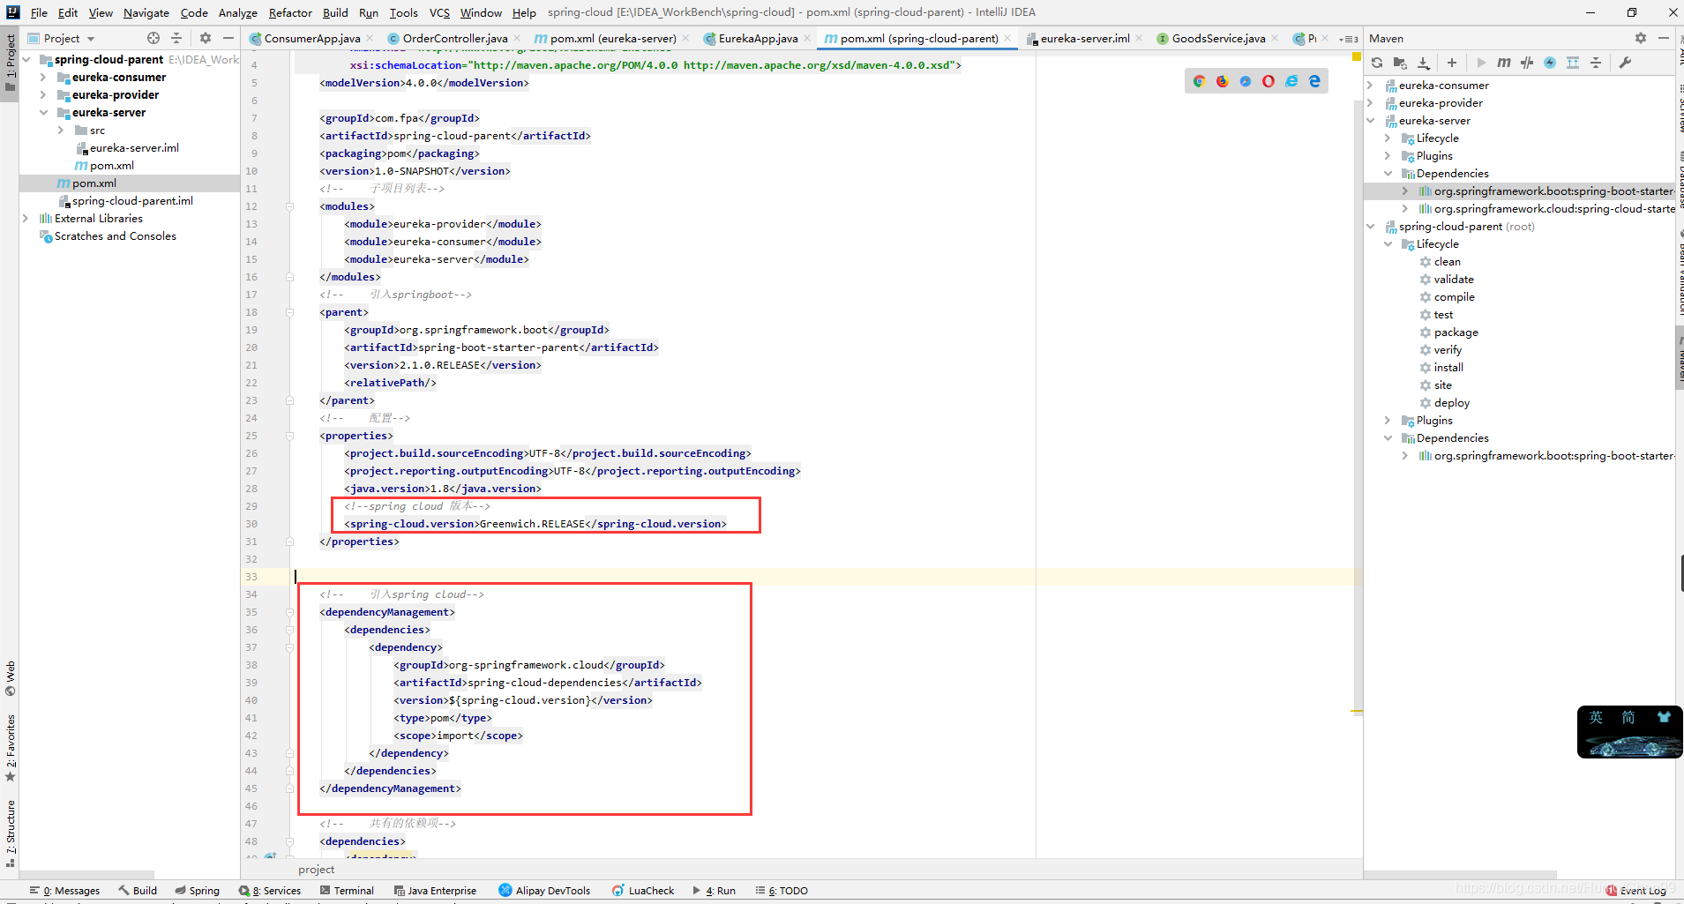This screenshot has height=904, width=1684.
Task: Open TODO tool window
Action: (782, 890)
